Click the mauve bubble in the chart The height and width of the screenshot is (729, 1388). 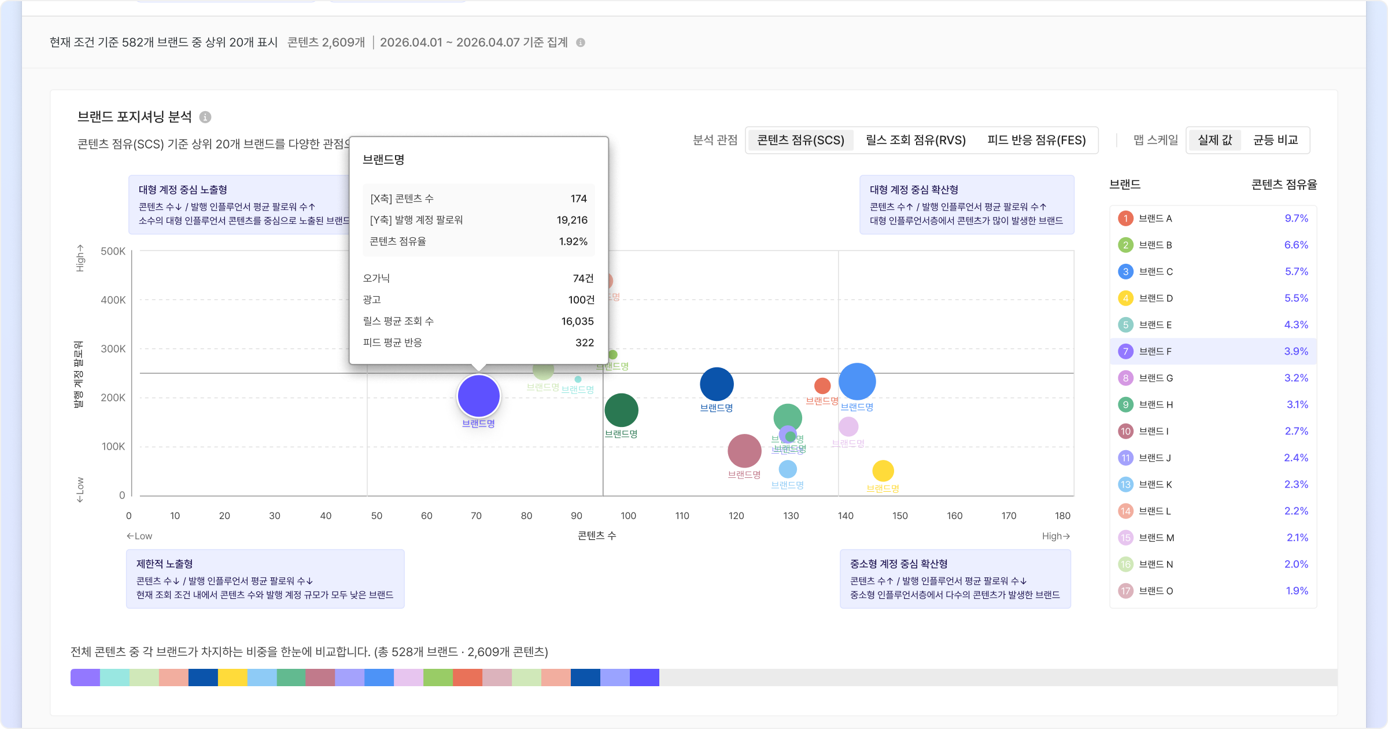(x=744, y=451)
